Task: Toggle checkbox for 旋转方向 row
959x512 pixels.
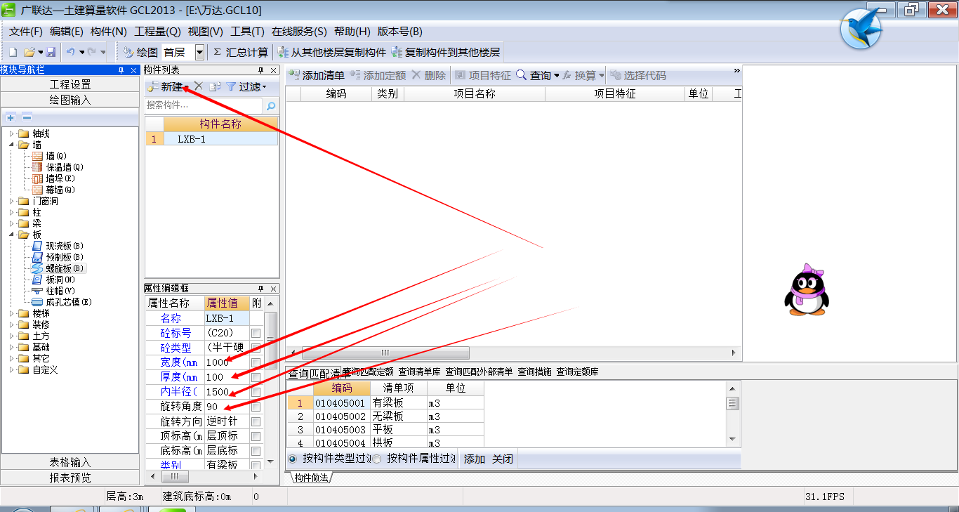Action: 256,421
